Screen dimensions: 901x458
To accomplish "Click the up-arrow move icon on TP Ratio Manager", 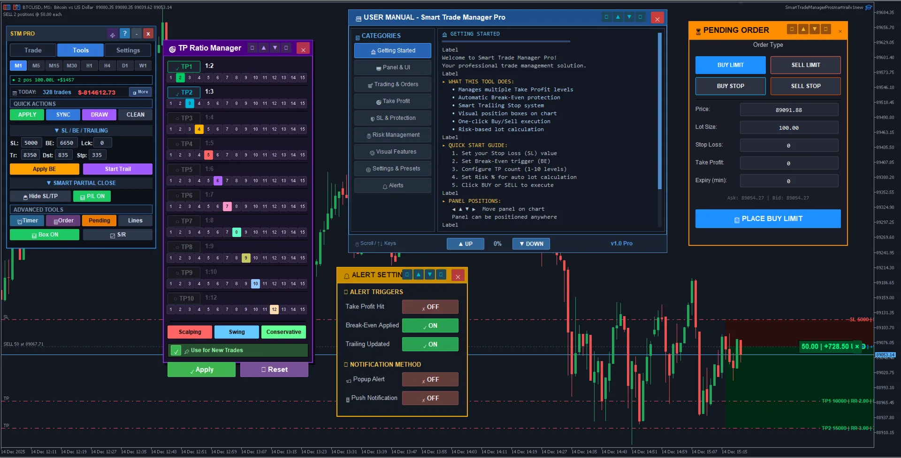I will click(x=263, y=48).
